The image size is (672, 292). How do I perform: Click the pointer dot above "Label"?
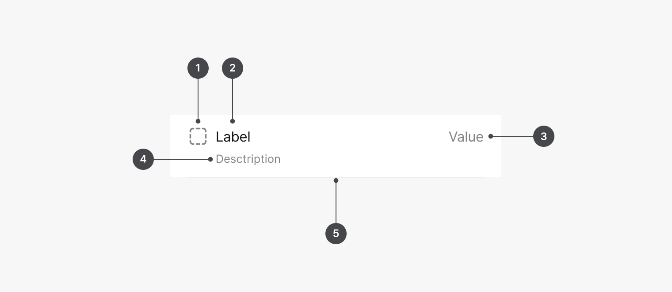pyautogui.click(x=233, y=121)
